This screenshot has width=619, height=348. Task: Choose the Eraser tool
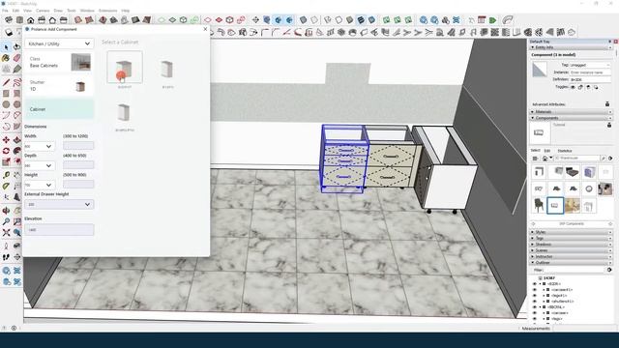(x=17, y=58)
